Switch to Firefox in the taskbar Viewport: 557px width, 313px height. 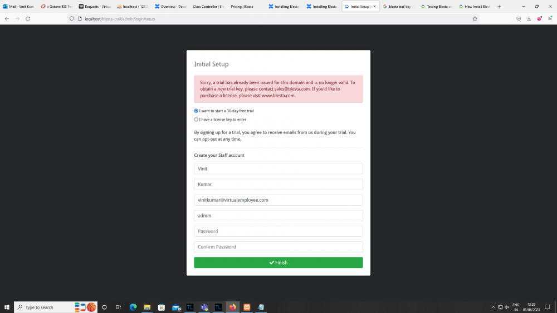[x=232, y=307]
